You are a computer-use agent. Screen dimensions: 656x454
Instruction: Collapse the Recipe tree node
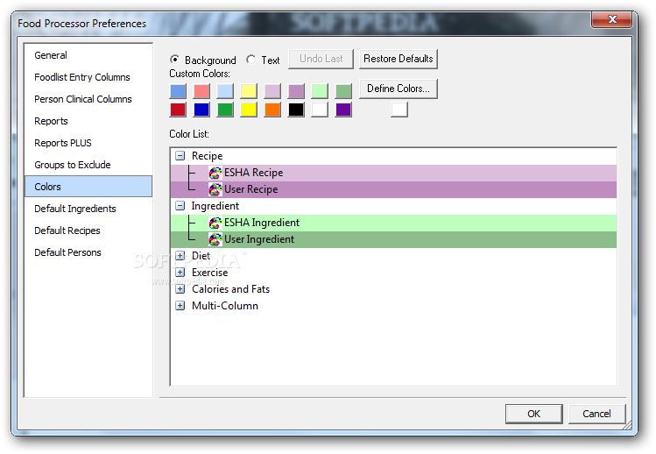[180, 156]
